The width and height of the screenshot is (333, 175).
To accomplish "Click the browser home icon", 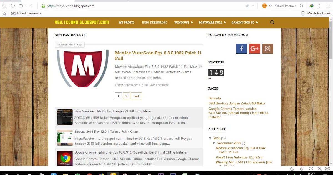I will 4,6.
